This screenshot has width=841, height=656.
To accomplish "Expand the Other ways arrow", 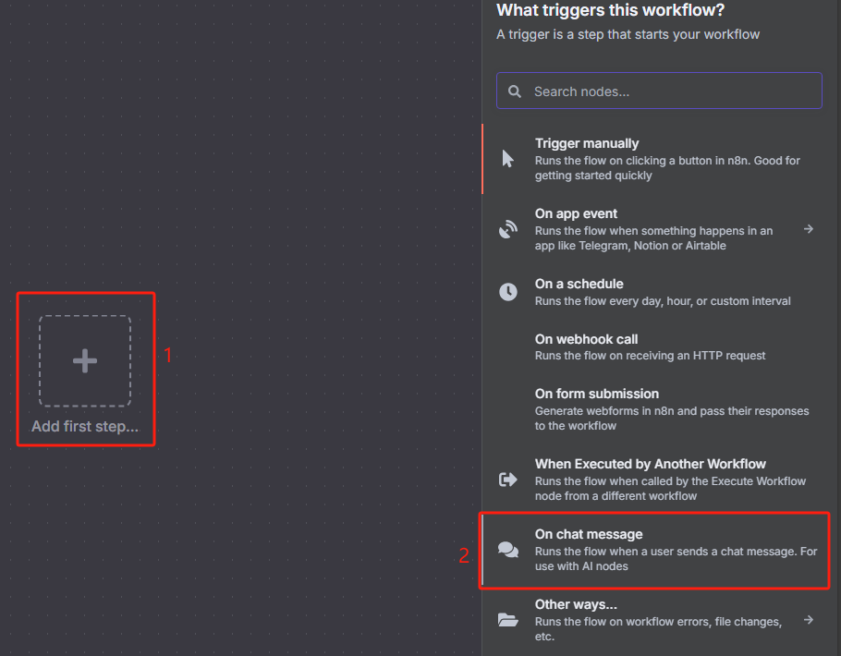I will (x=809, y=620).
